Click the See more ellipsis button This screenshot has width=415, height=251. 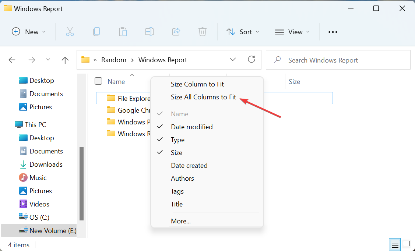pos(333,32)
